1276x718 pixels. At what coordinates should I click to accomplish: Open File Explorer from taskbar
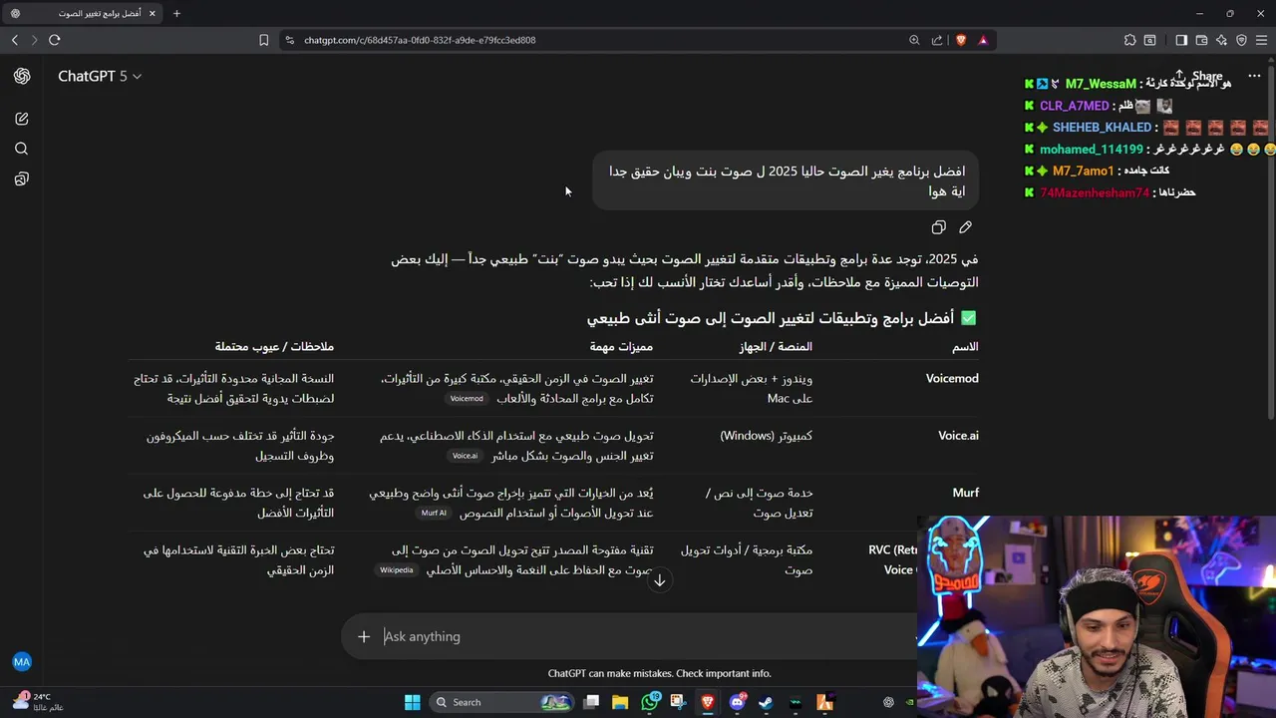pyautogui.click(x=620, y=702)
